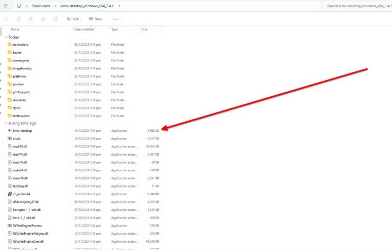Click the refresh icon beside address bar
This screenshot has width=392, height=251.
click(x=5, y=6)
